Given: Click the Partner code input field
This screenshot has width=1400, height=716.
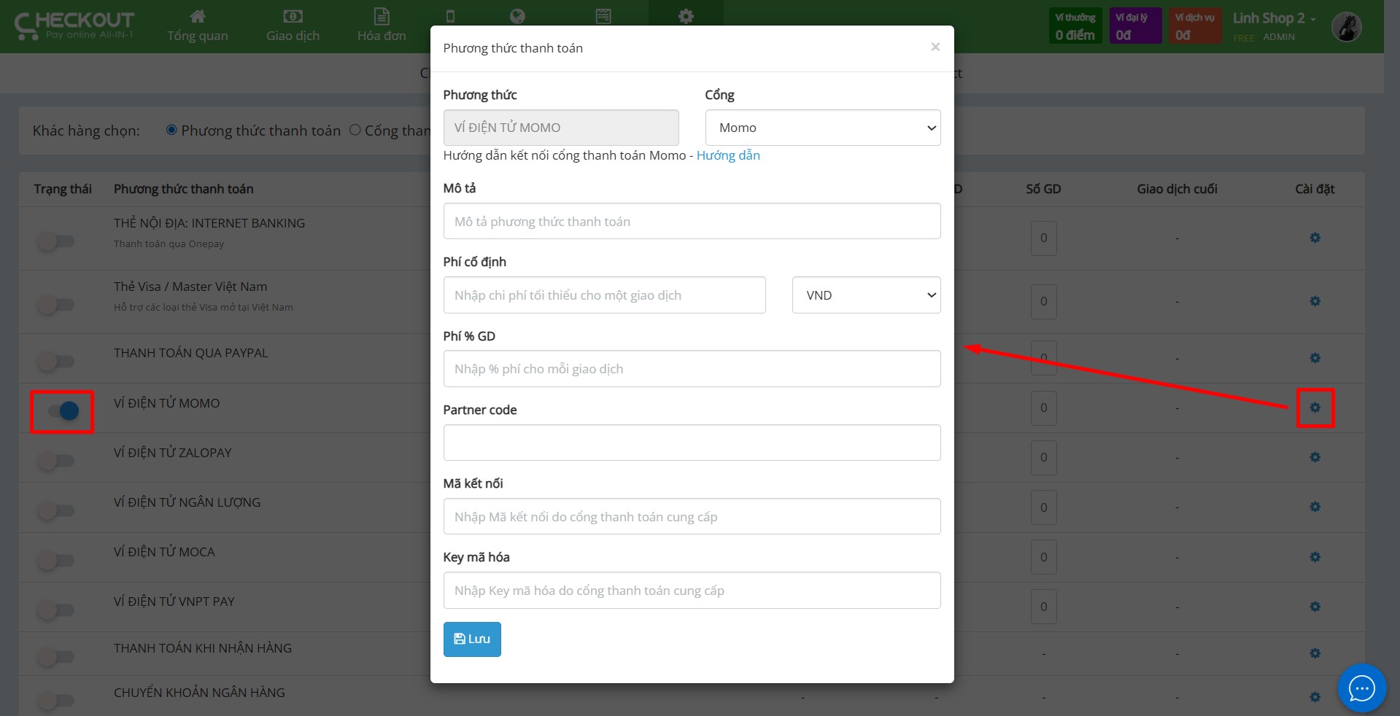Looking at the screenshot, I should click(692, 443).
